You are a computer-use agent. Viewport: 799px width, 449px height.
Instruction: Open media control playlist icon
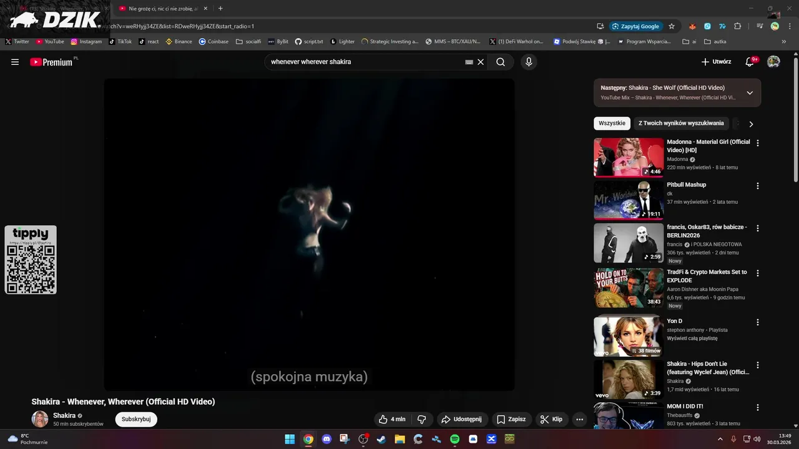[760, 26]
